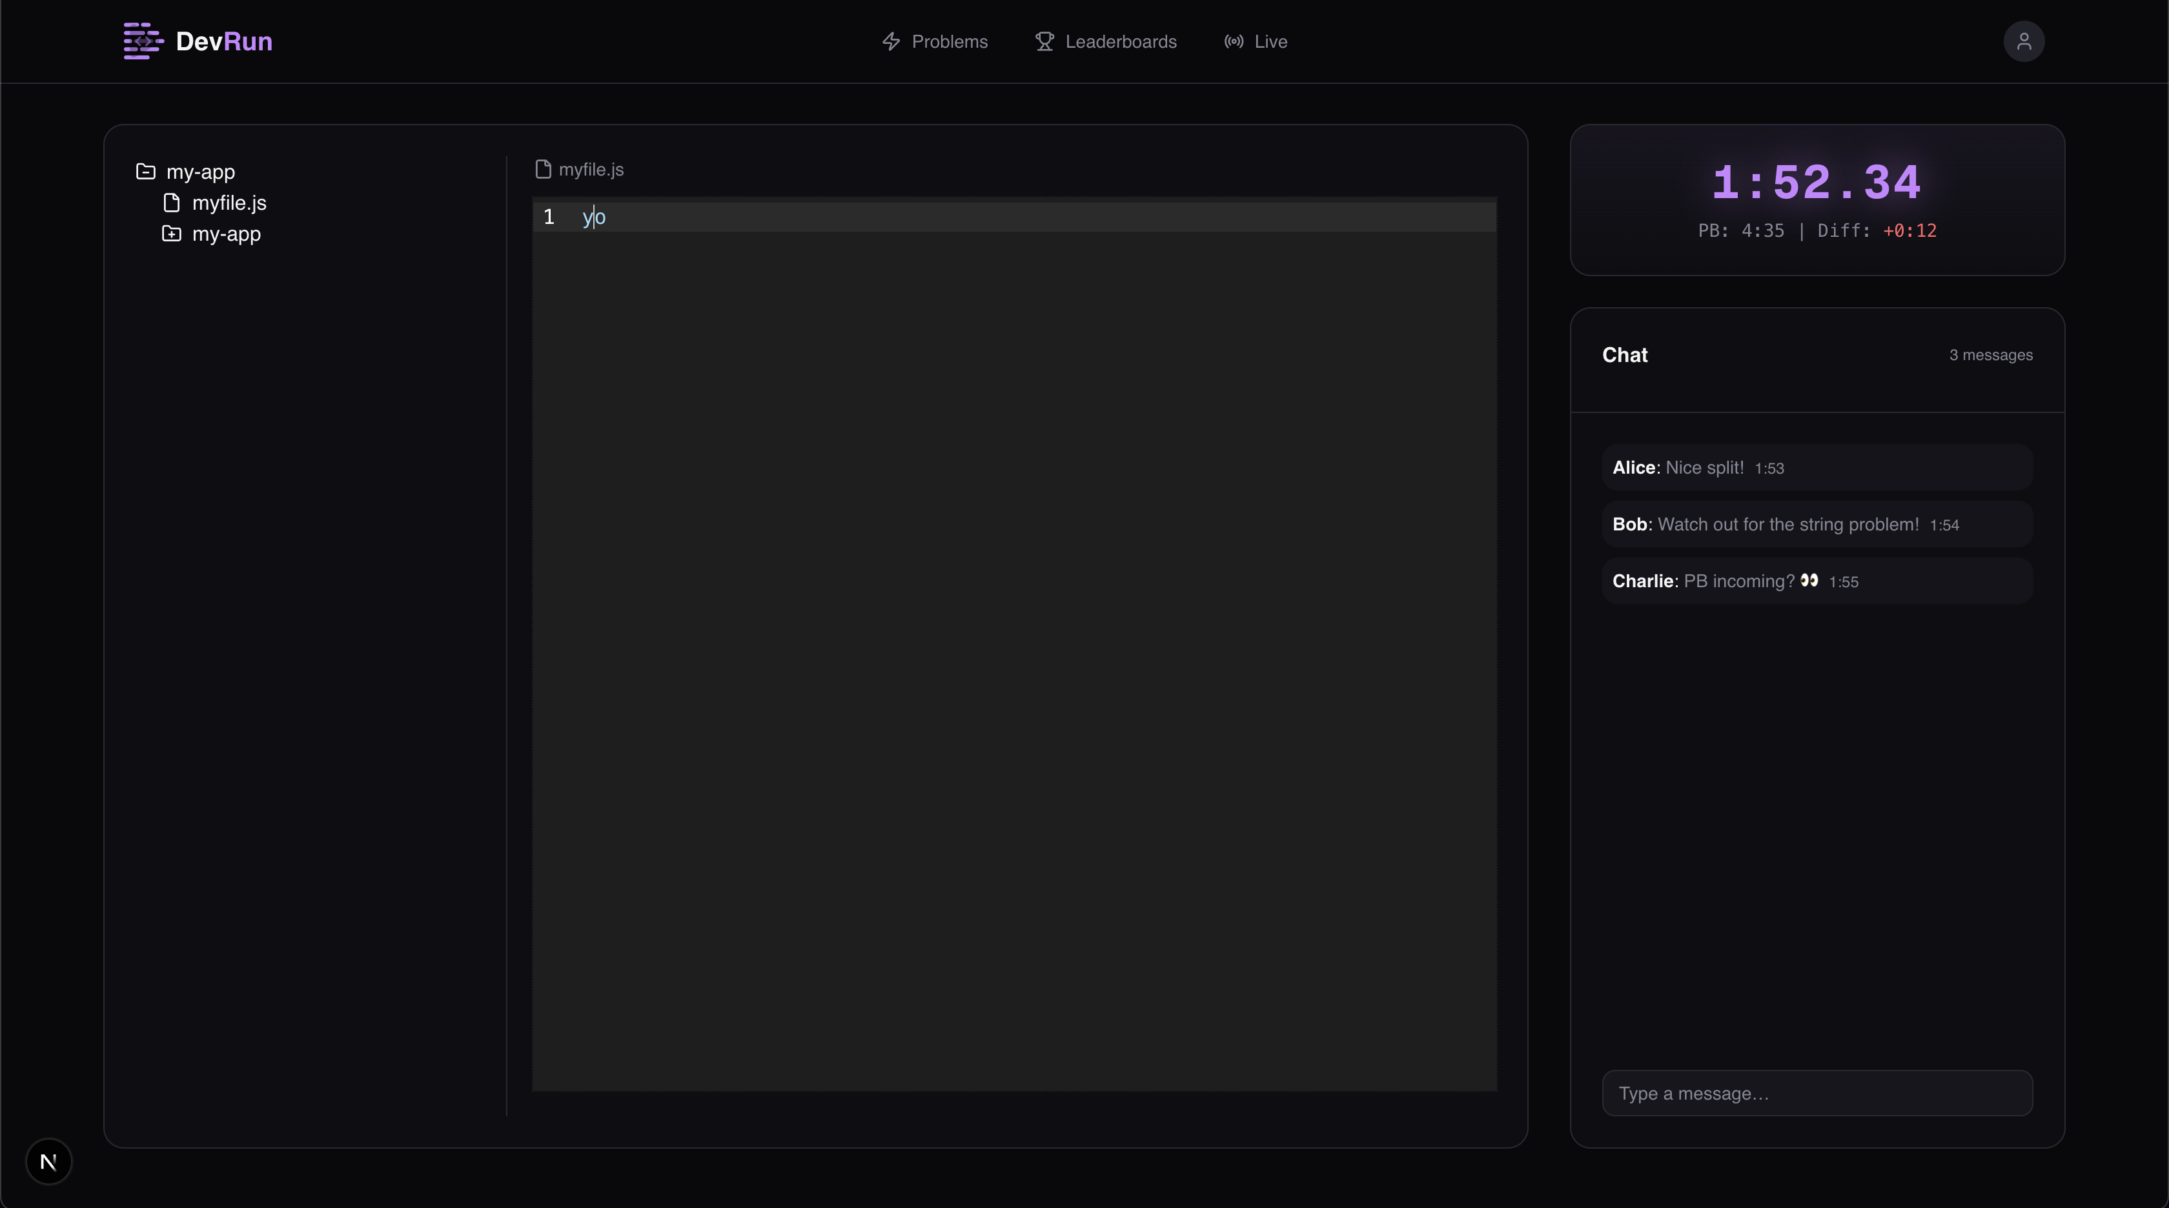Click the folder-plus icon for nested my-app

tap(172, 233)
